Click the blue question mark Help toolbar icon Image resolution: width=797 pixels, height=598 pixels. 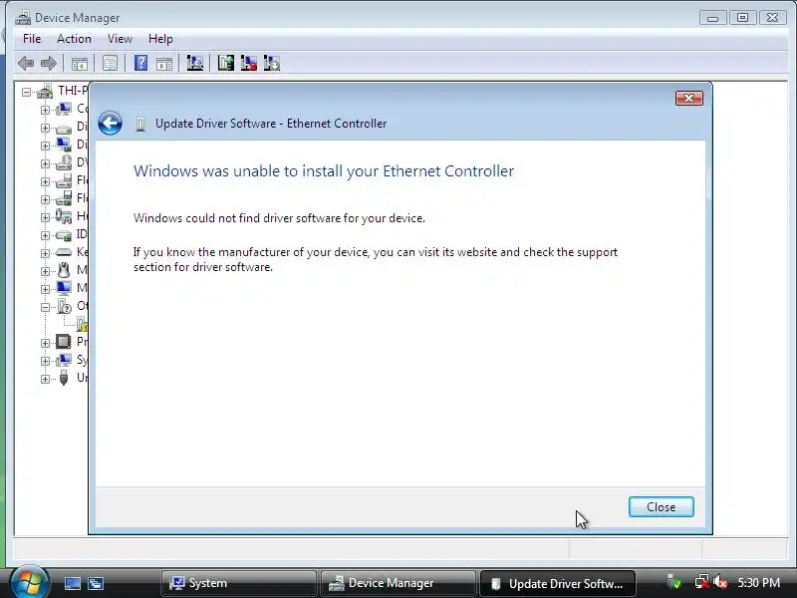coord(140,63)
